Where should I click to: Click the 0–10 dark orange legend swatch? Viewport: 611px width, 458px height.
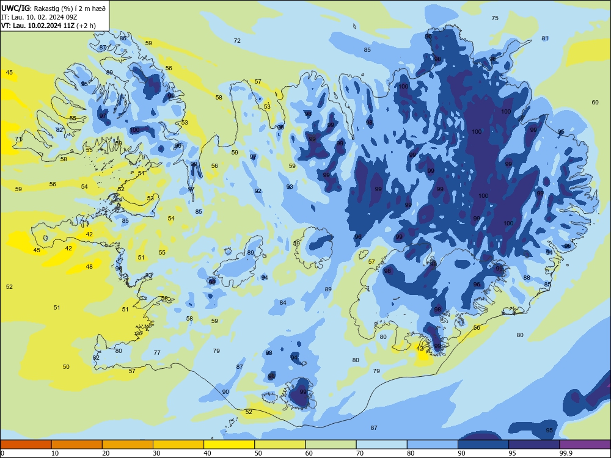tap(26, 445)
